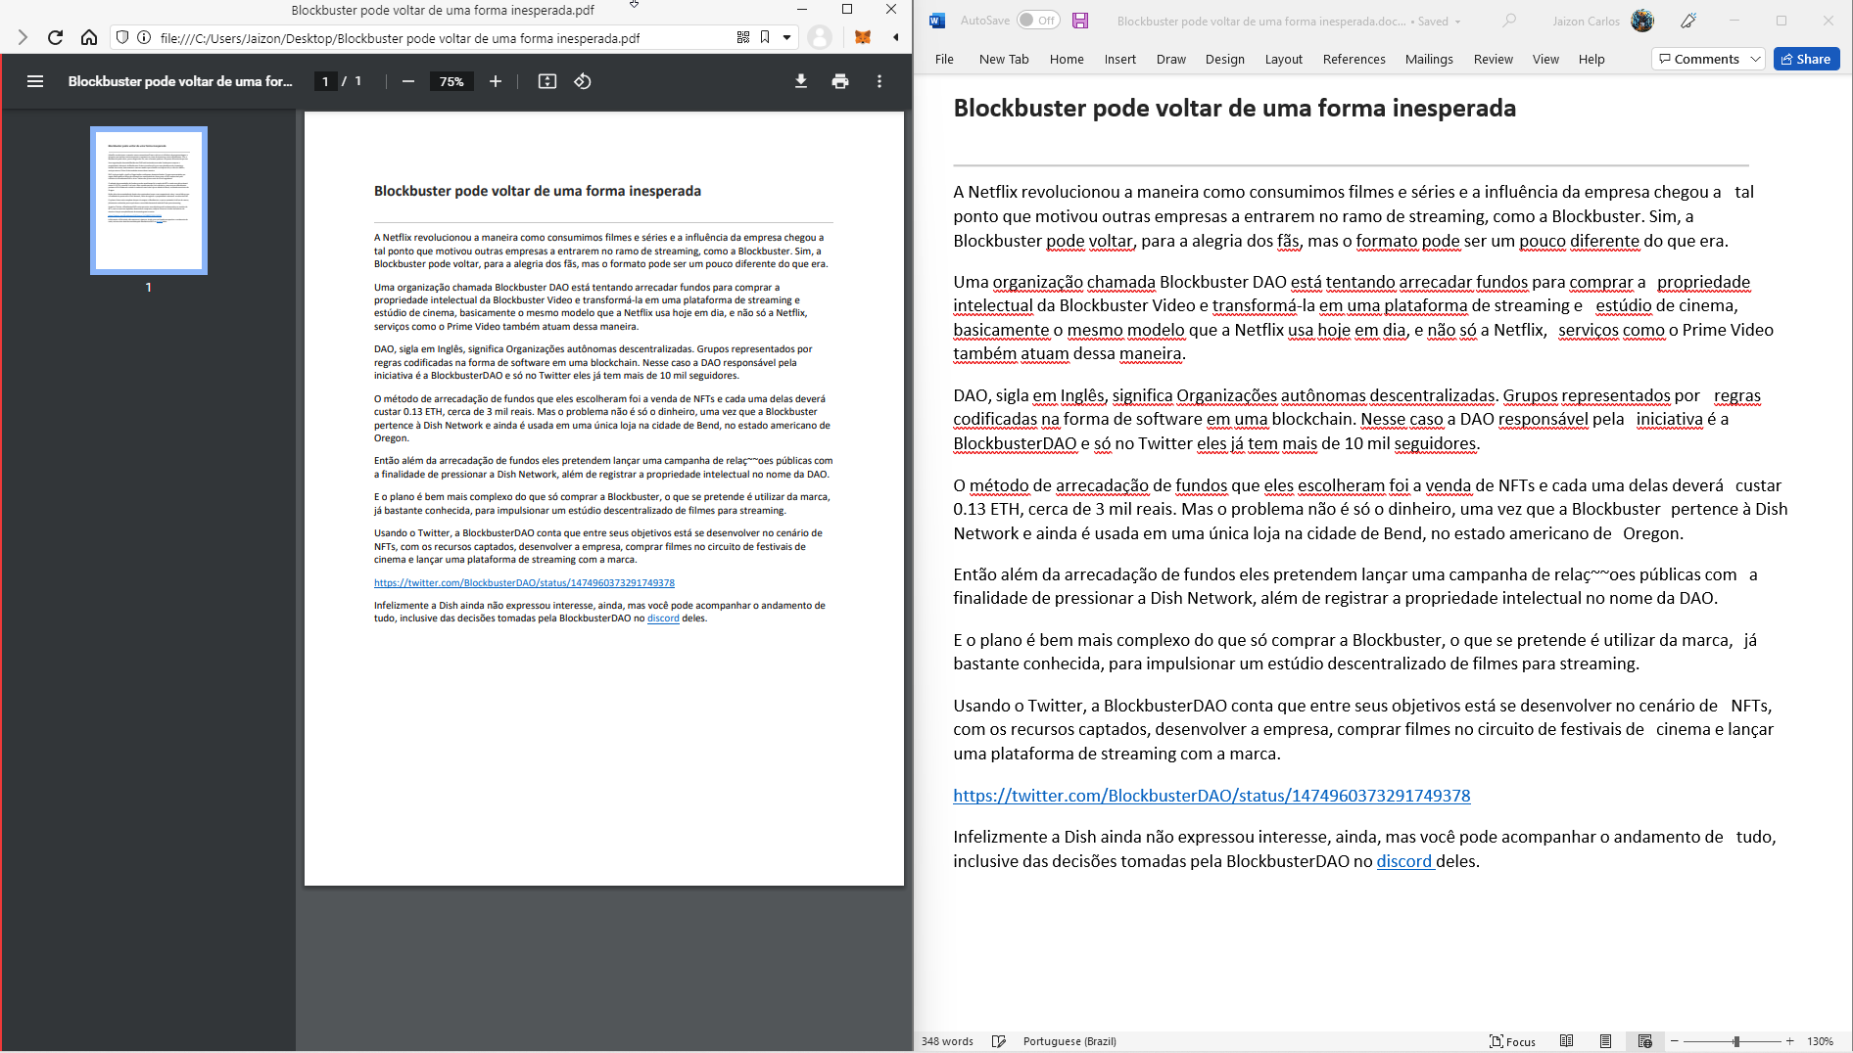
Task: Open discord link in Word document
Action: click(1404, 861)
